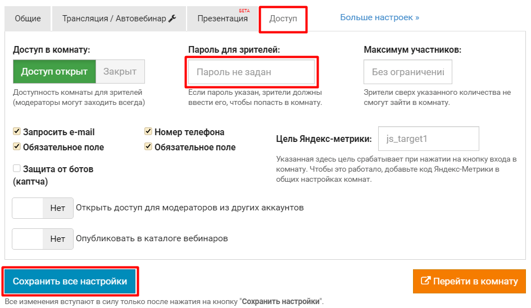Switch to the Общие tab
The width and height of the screenshot is (531, 308).
coord(28,19)
